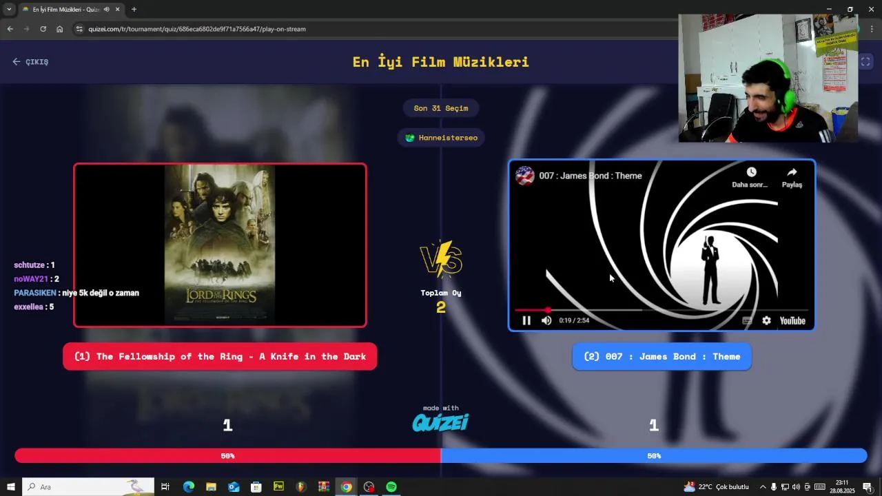Open File Explorer from taskbar
This screenshot has height=496, width=882.
point(211,487)
